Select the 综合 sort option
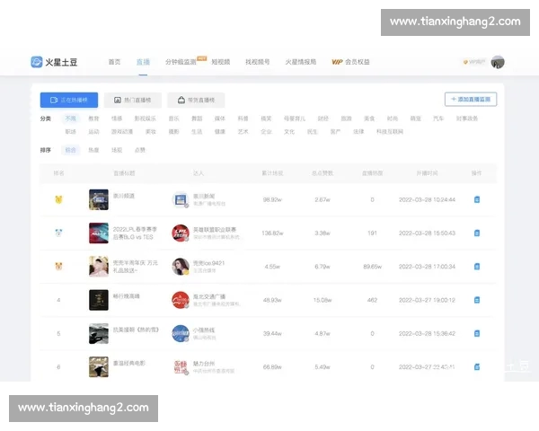The width and height of the screenshot is (539, 431). 71,150
